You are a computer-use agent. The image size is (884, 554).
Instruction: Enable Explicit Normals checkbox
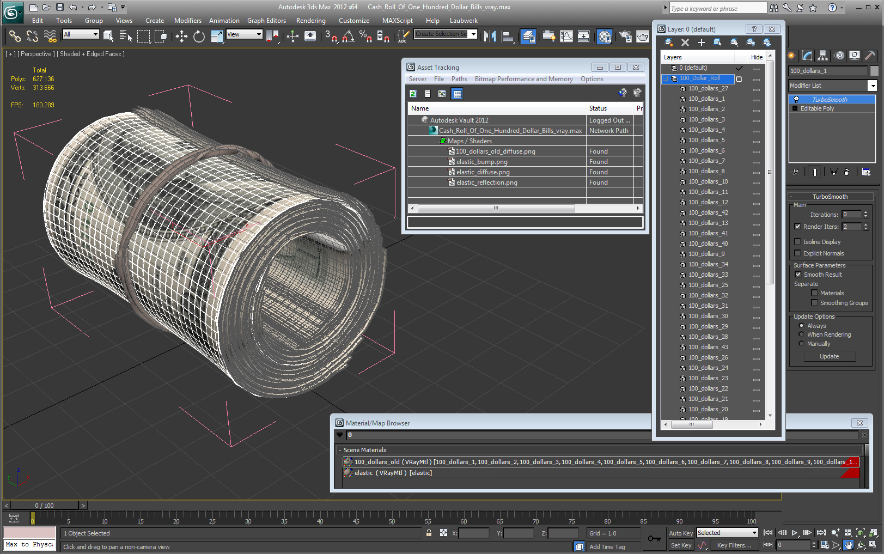(797, 253)
